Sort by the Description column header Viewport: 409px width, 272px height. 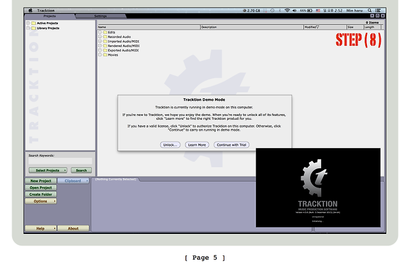[252, 27]
